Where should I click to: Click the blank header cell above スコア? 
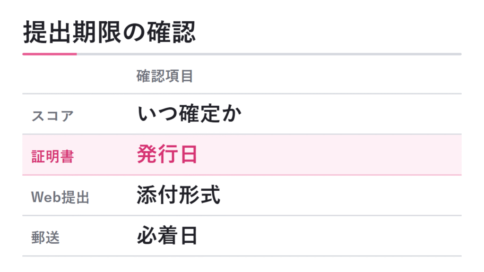[x=77, y=76]
